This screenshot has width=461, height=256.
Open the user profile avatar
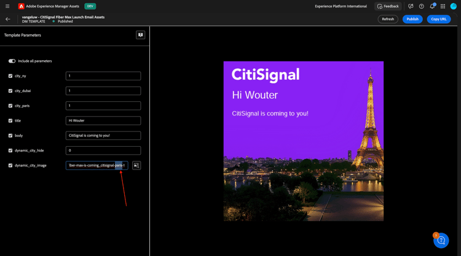click(x=454, y=6)
